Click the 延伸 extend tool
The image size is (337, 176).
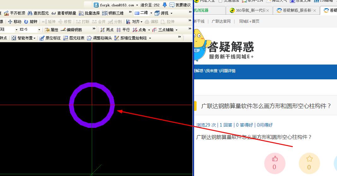click(49, 22)
